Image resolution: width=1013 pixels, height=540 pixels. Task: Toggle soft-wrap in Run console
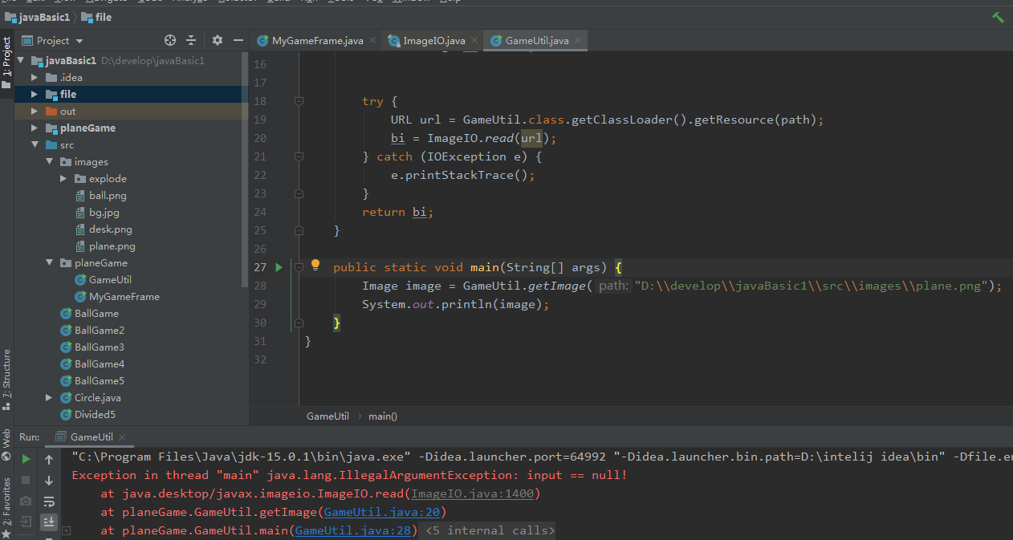49,501
